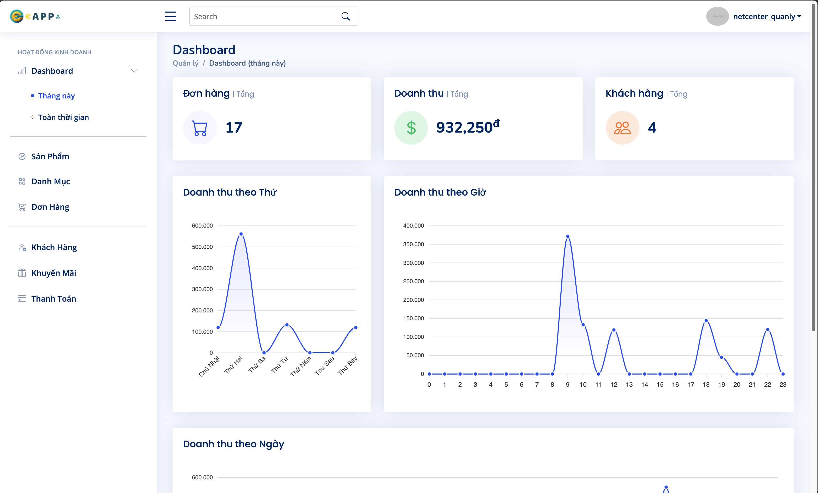Toggle the hamburger sidebar menu

point(170,16)
